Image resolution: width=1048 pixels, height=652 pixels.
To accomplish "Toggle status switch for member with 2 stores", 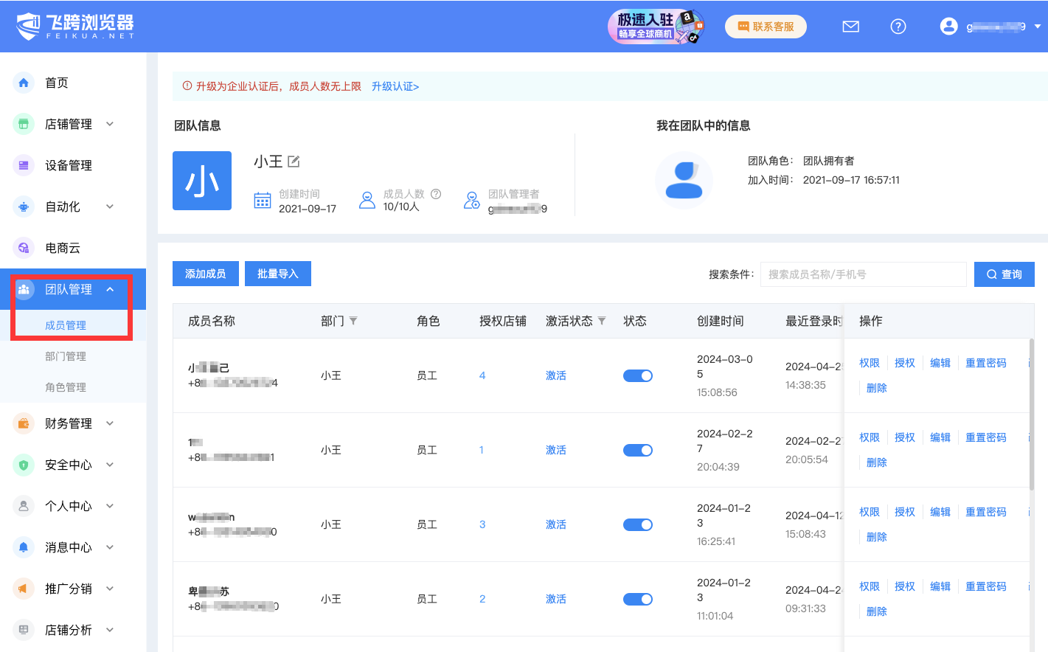I will (x=638, y=600).
